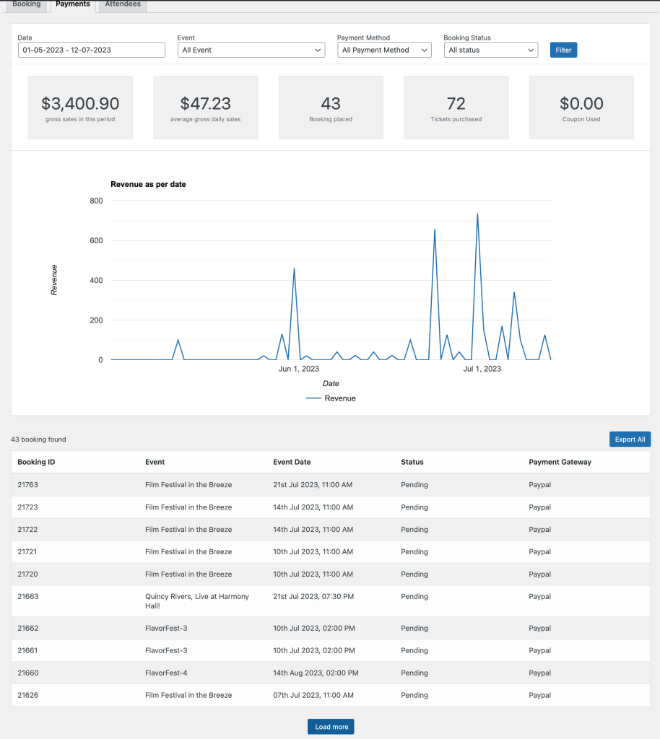Open the All Payment Method dropdown
The height and width of the screenshot is (739, 660).
pos(384,50)
